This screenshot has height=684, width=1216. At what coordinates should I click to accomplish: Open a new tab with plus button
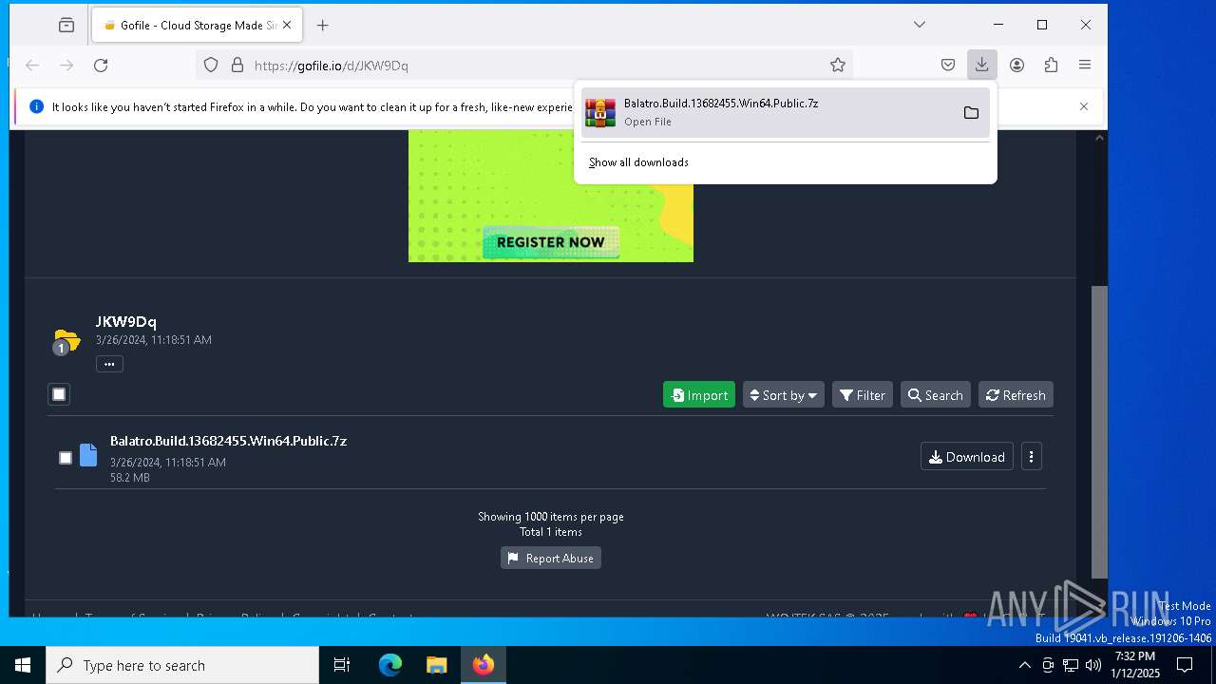323,26
